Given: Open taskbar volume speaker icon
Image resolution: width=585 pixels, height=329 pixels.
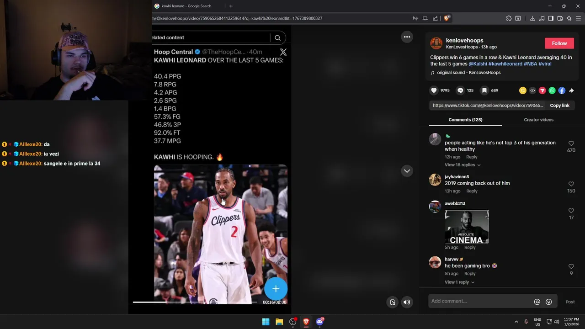Looking at the screenshot, I should [557, 322].
